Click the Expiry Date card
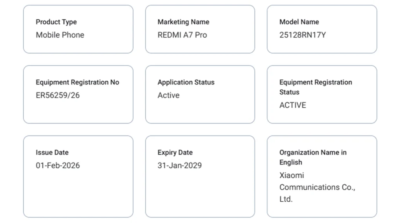 tap(200, 176)
